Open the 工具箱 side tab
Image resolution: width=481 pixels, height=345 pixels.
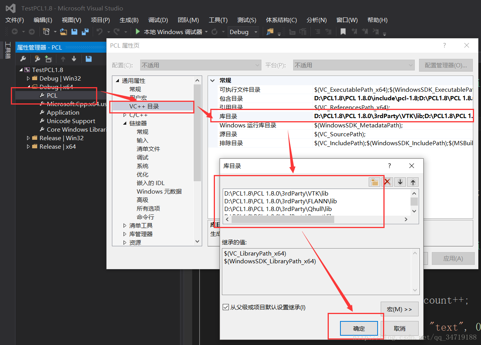(7, 50)
